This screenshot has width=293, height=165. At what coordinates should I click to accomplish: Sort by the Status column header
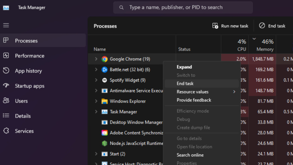tap(199, 44)
